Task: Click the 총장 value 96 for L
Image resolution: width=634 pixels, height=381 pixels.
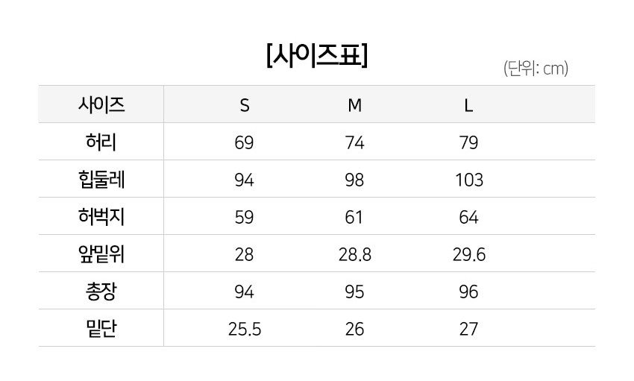Action: 468,292
